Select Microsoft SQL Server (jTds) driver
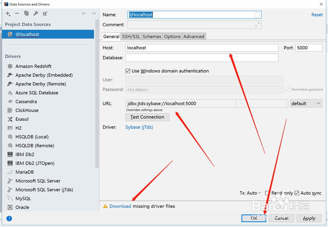The width and height of the screenshot is (328, 227). (x=44, y=190)
